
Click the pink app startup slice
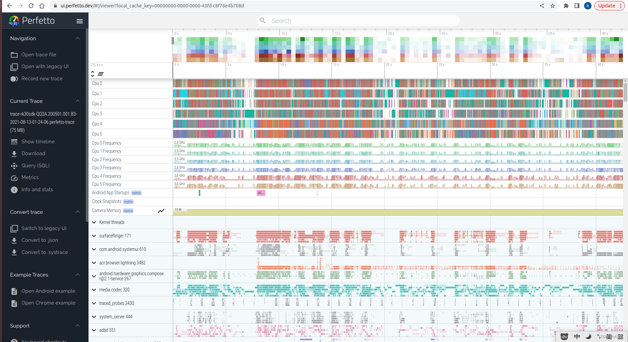[261, 193]
